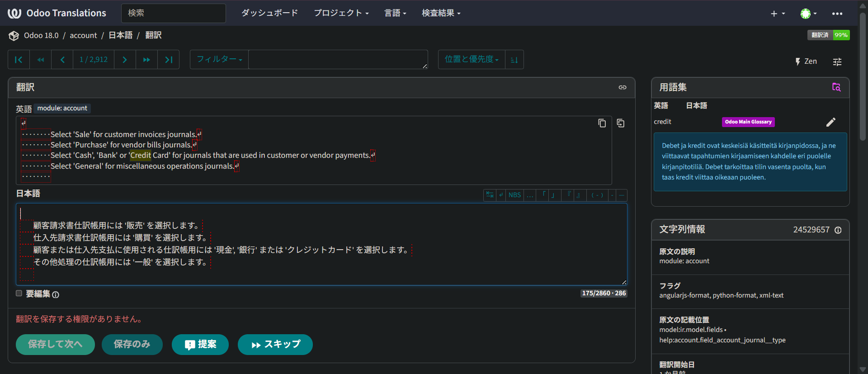Open glossary search icon in 用語集 panel
Image resolution: width=868 pixels, height=374 pixels.
tap(836, 87)
